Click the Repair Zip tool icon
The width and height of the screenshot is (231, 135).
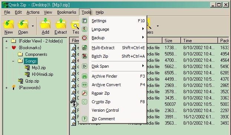[x=85, y=93]
